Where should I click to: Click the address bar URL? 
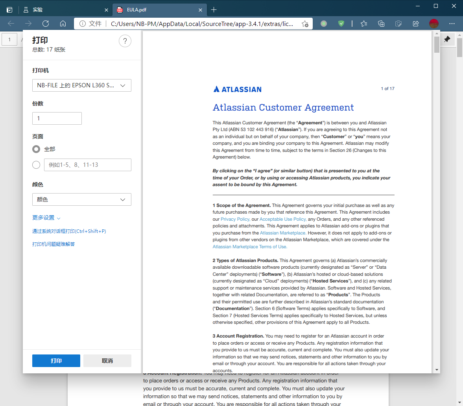[202, 24]
